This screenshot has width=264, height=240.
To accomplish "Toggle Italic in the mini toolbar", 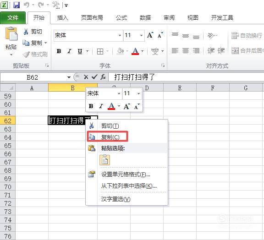I will click(x=101, y=106).
